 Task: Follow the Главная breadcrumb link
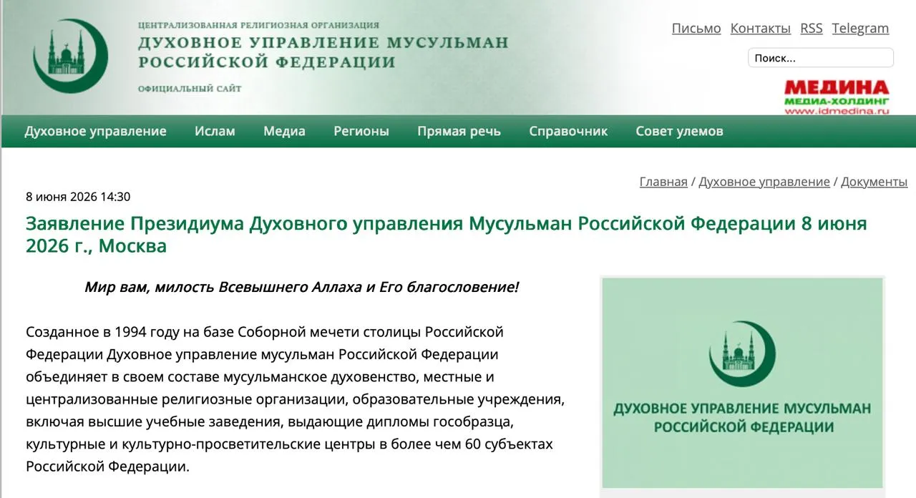[x=663, y=182]
